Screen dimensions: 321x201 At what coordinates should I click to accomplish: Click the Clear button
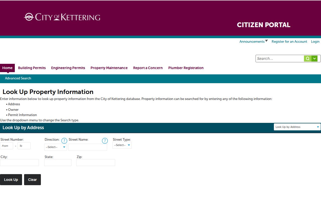[x=32, y=180]
